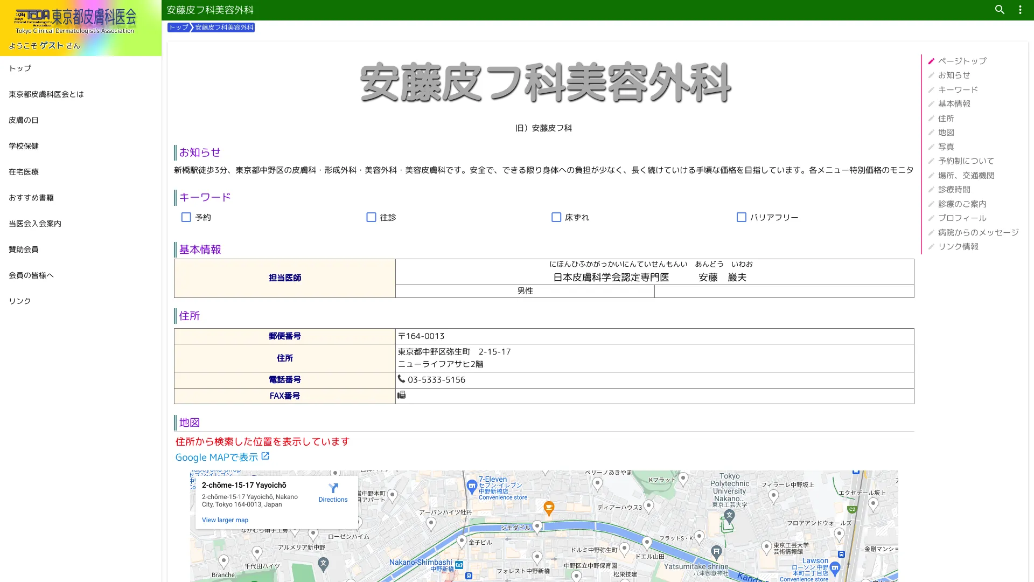Viewport: 1034px width, 582px height.
Task: Click the 金子ビル pin on map
Action: point(462,541)
